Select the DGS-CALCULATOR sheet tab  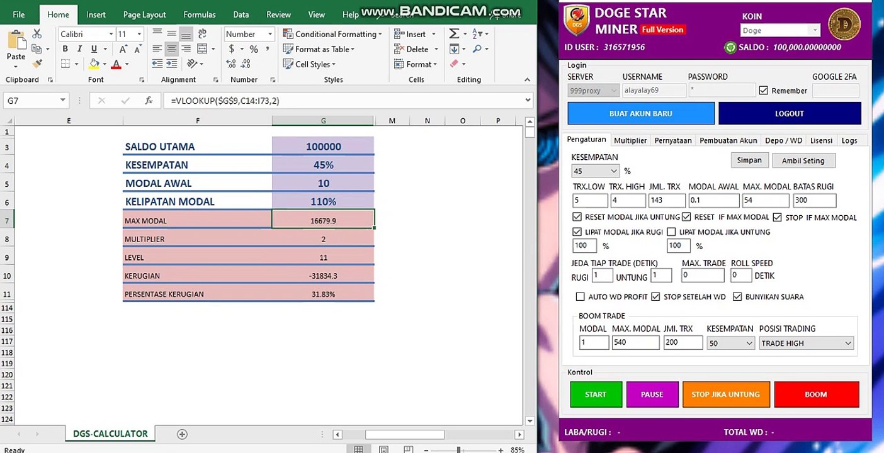110,434
